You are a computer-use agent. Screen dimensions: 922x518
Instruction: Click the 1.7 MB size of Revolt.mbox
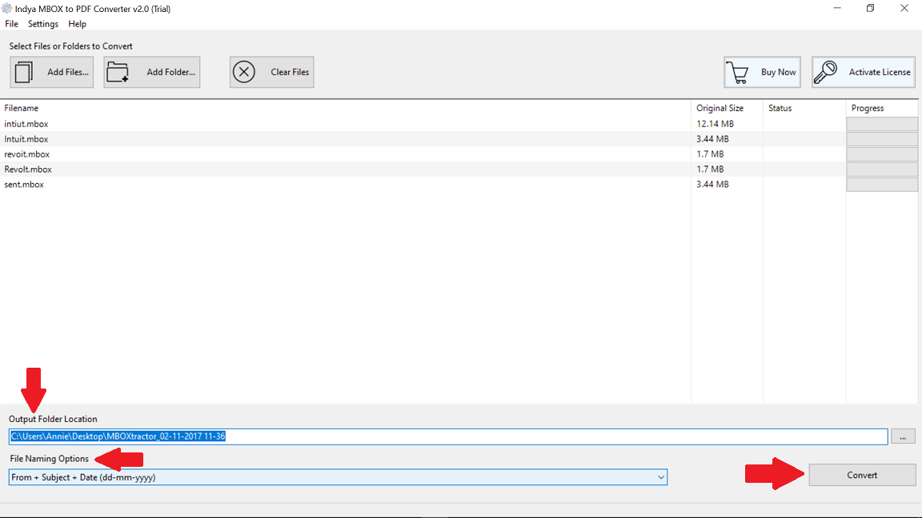point(711,169)
